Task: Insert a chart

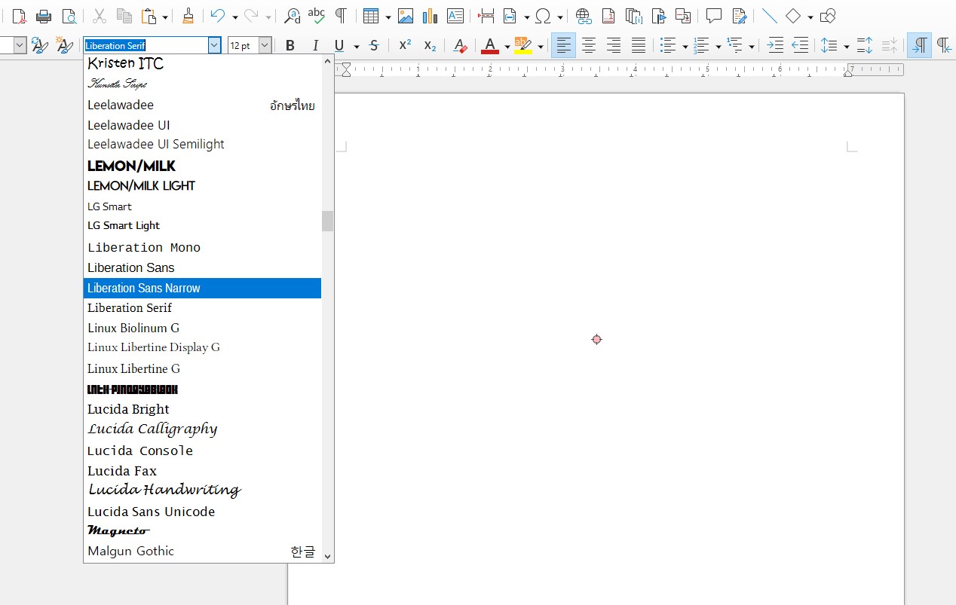Action: coord(431,16)
